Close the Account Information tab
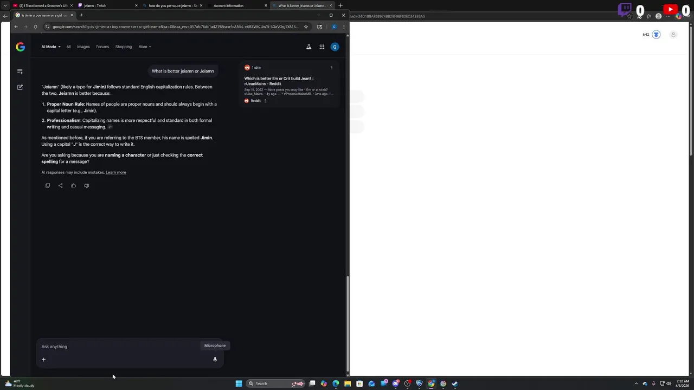 coord(266,5)
